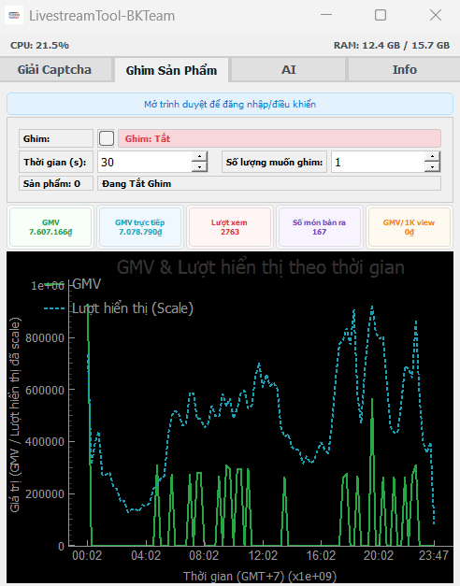Click the chart title GMV & Lượt hiển thị

[x=260, y=267]
